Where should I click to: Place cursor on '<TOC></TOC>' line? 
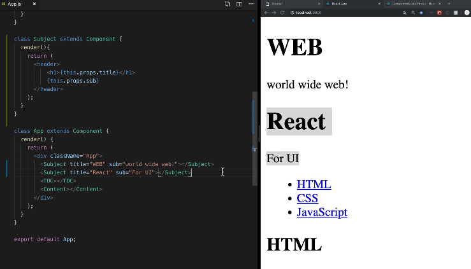[x=58, y=181]
